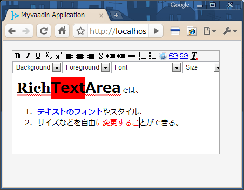Click the http://localhost address bar
This screenshot has width=244, height=190.
point(118,31)
